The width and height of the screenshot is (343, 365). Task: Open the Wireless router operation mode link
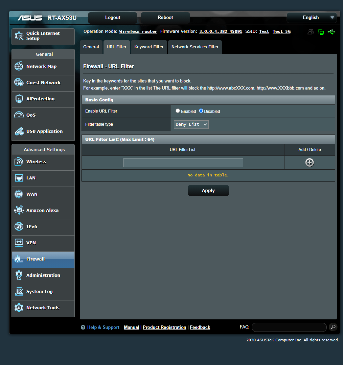tap(138, 31)
